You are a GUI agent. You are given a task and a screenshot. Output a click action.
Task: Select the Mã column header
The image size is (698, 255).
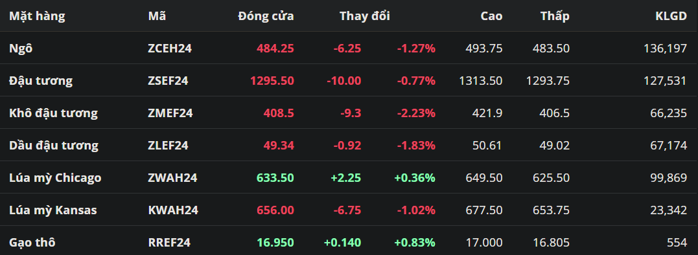click(157, 16)
